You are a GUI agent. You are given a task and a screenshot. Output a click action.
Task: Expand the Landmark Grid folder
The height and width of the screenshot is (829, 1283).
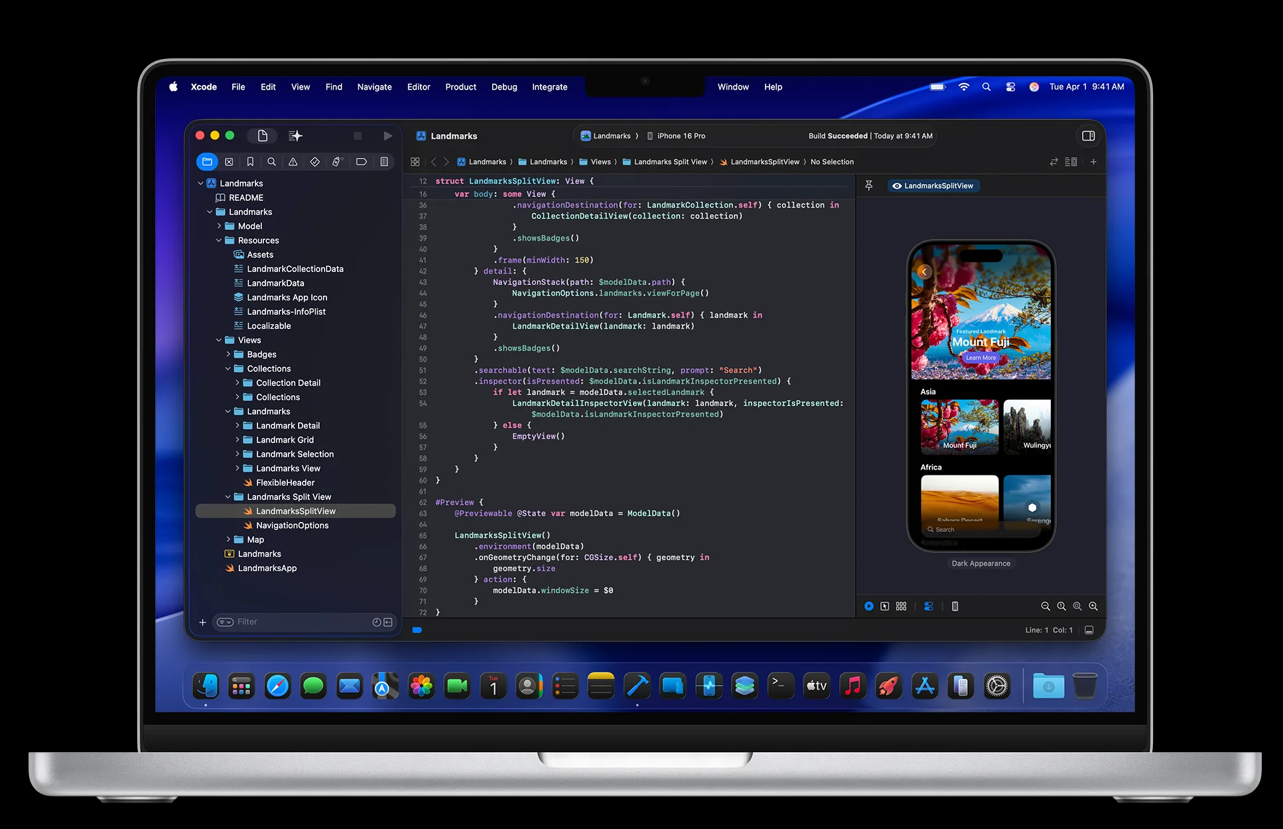[x=237, y=440]
